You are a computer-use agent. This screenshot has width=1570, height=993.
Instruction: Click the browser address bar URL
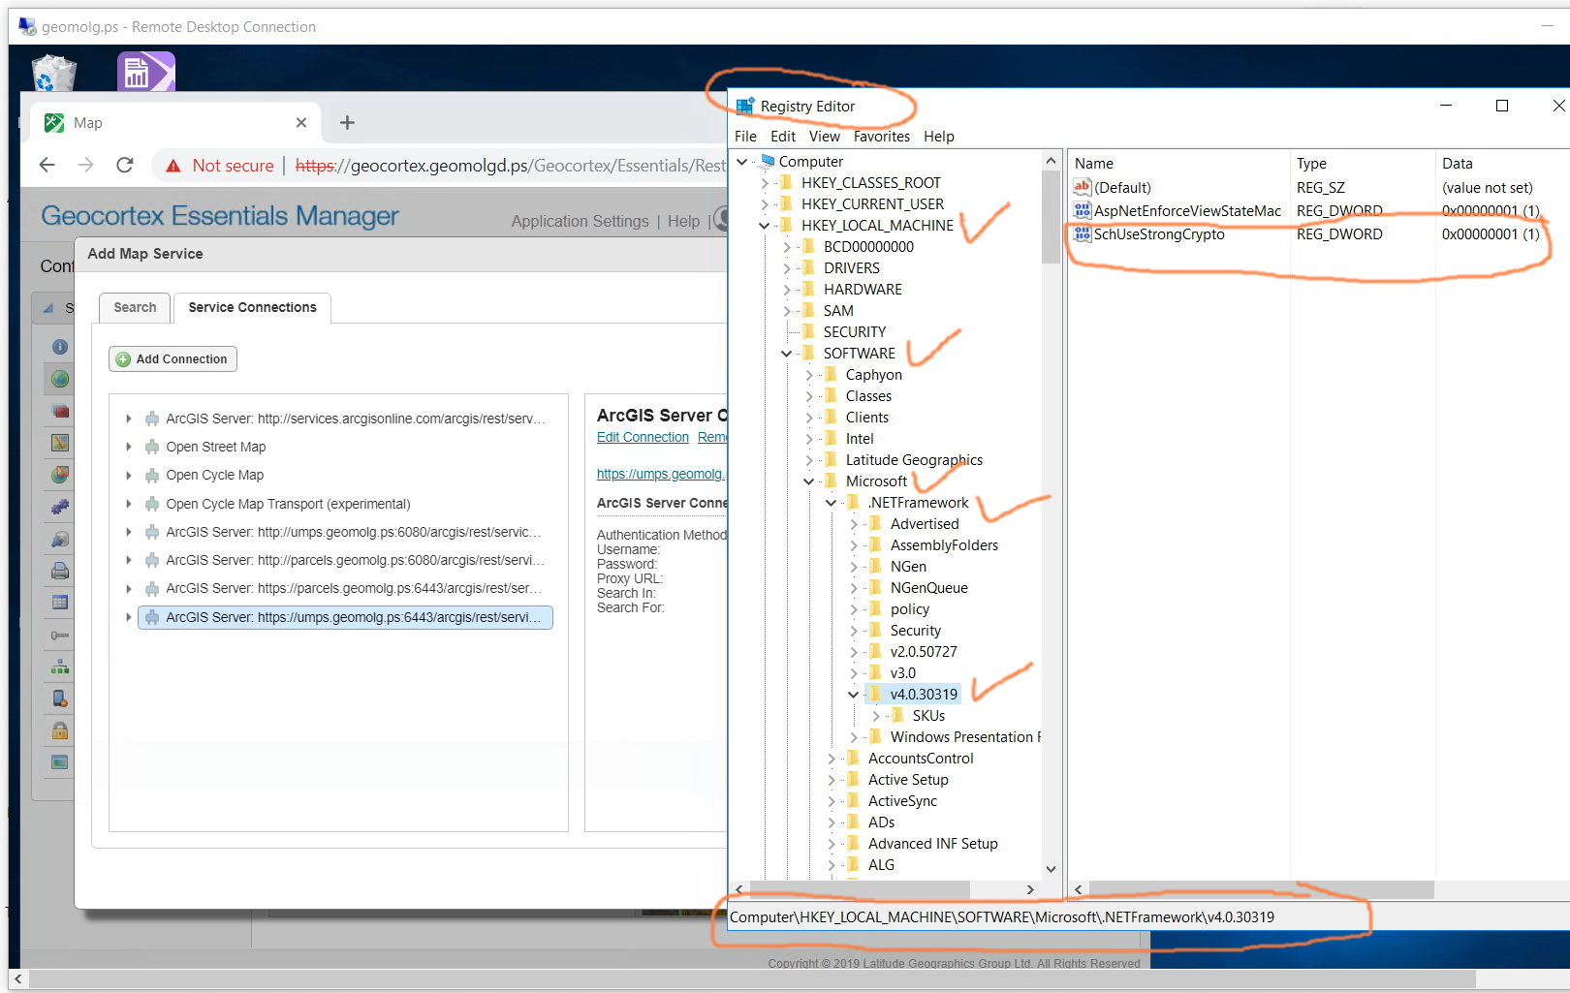click(x=510, y=166)
